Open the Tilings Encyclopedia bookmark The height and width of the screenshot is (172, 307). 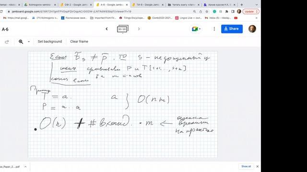click(132, 18)
